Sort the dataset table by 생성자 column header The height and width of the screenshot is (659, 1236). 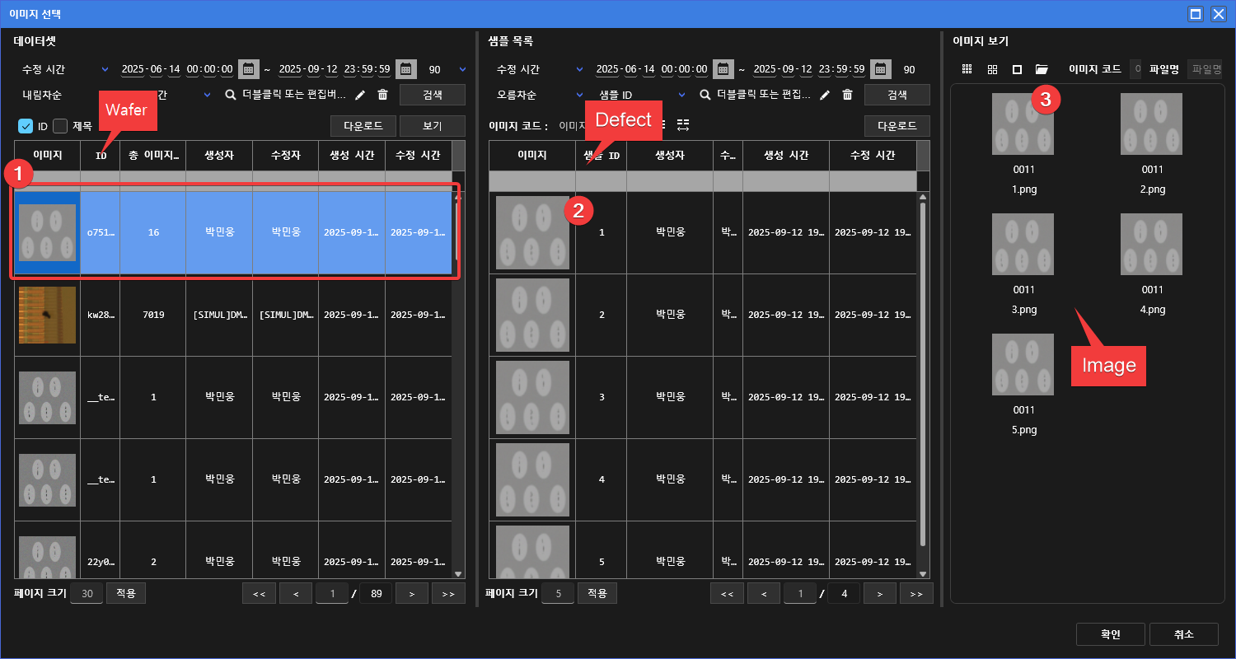(x=218, y=156)
